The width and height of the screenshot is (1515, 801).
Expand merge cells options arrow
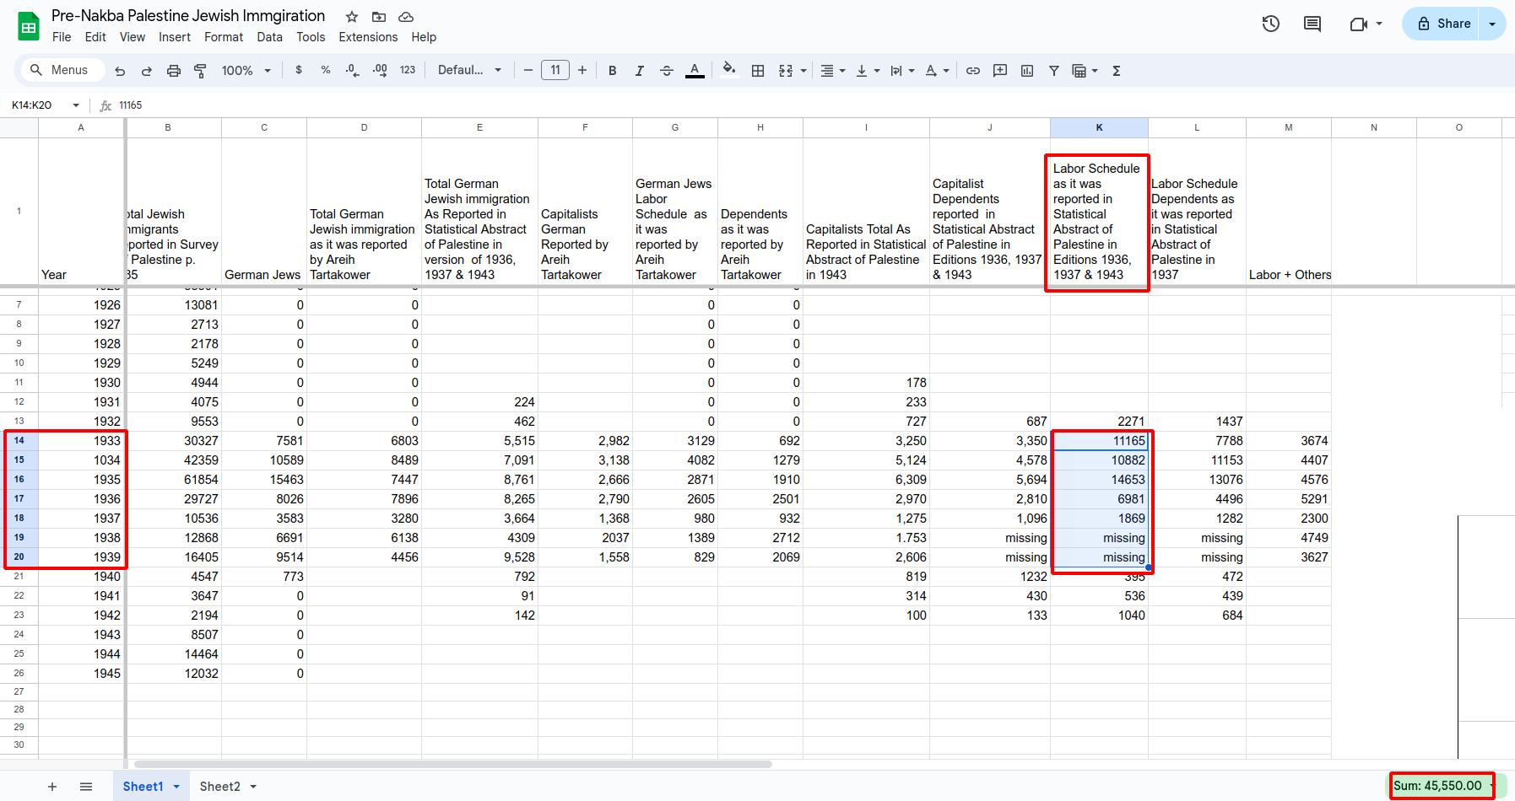[x=803, y=71]
